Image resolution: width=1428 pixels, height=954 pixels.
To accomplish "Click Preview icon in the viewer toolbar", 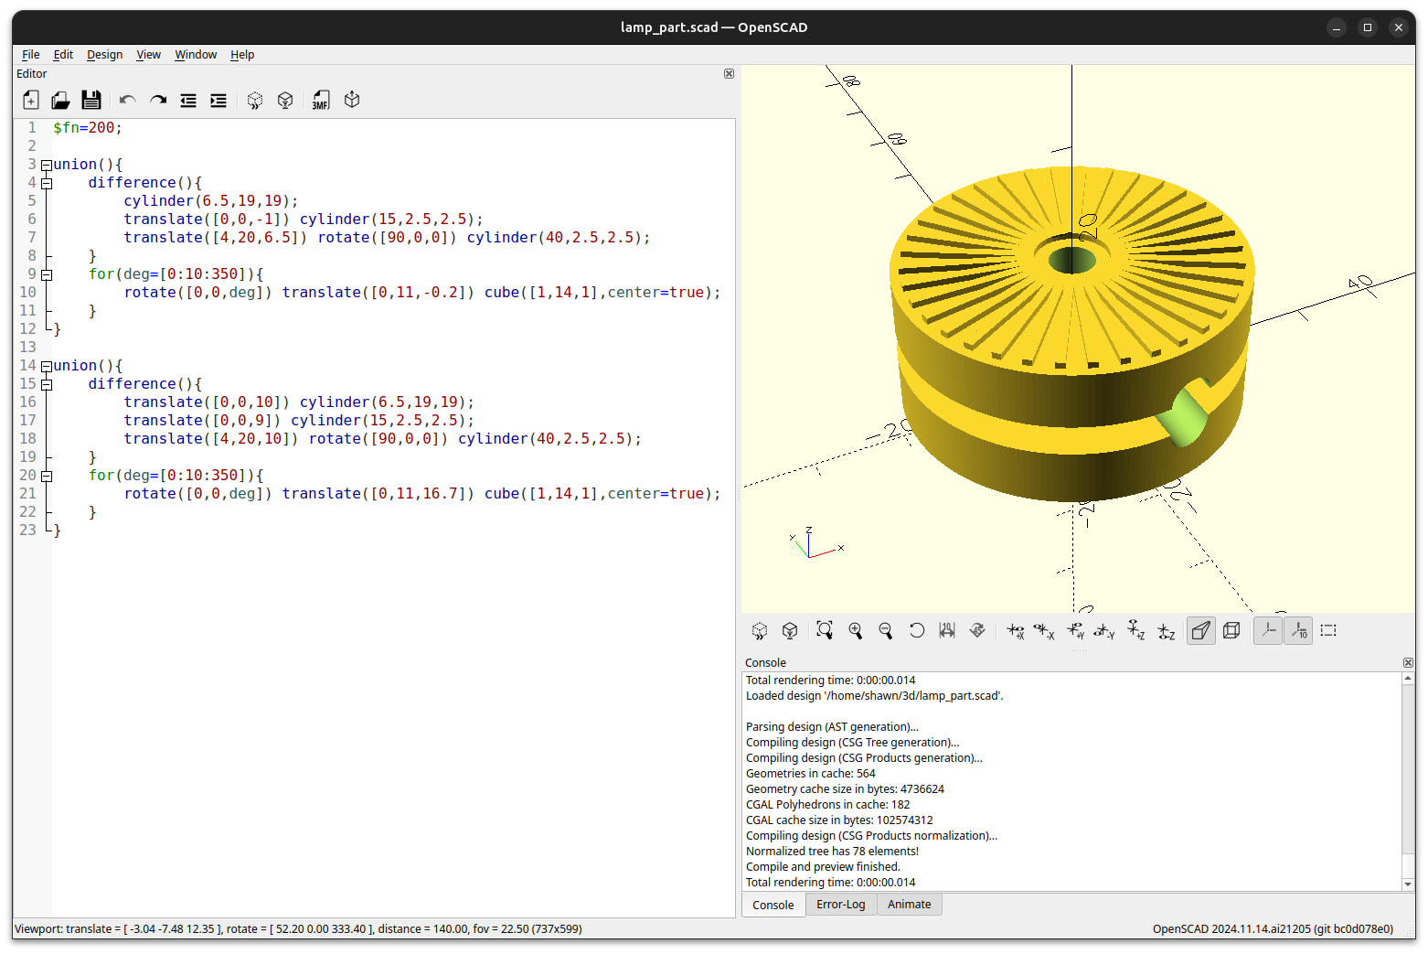I will coord(760,630).
